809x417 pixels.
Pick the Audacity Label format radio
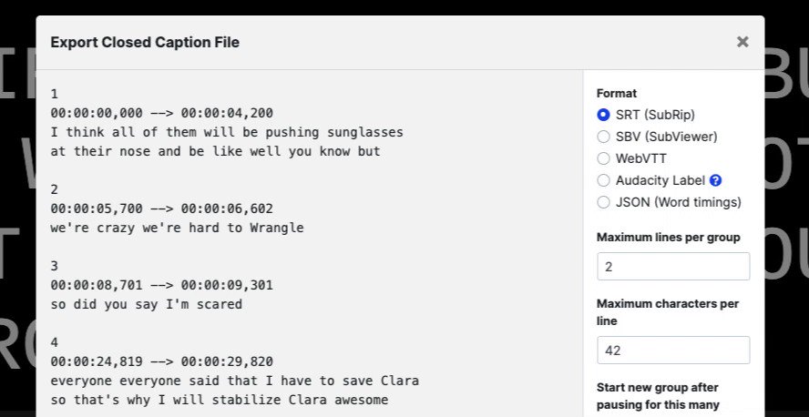pos(603,180)
